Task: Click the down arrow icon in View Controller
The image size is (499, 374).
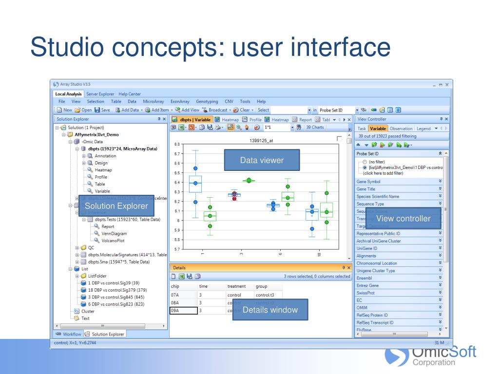Action: 366,145
